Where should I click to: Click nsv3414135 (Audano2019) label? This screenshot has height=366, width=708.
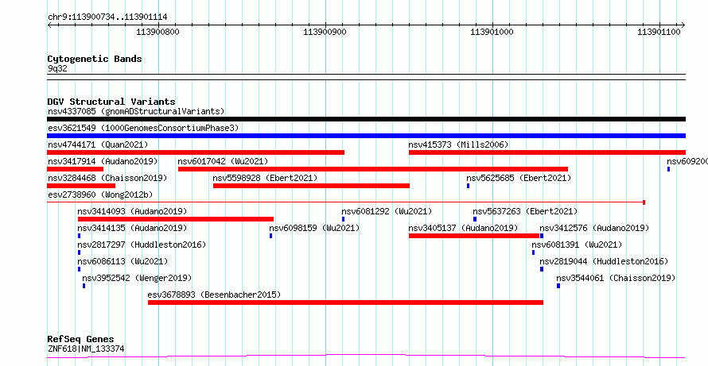(132, 228)
